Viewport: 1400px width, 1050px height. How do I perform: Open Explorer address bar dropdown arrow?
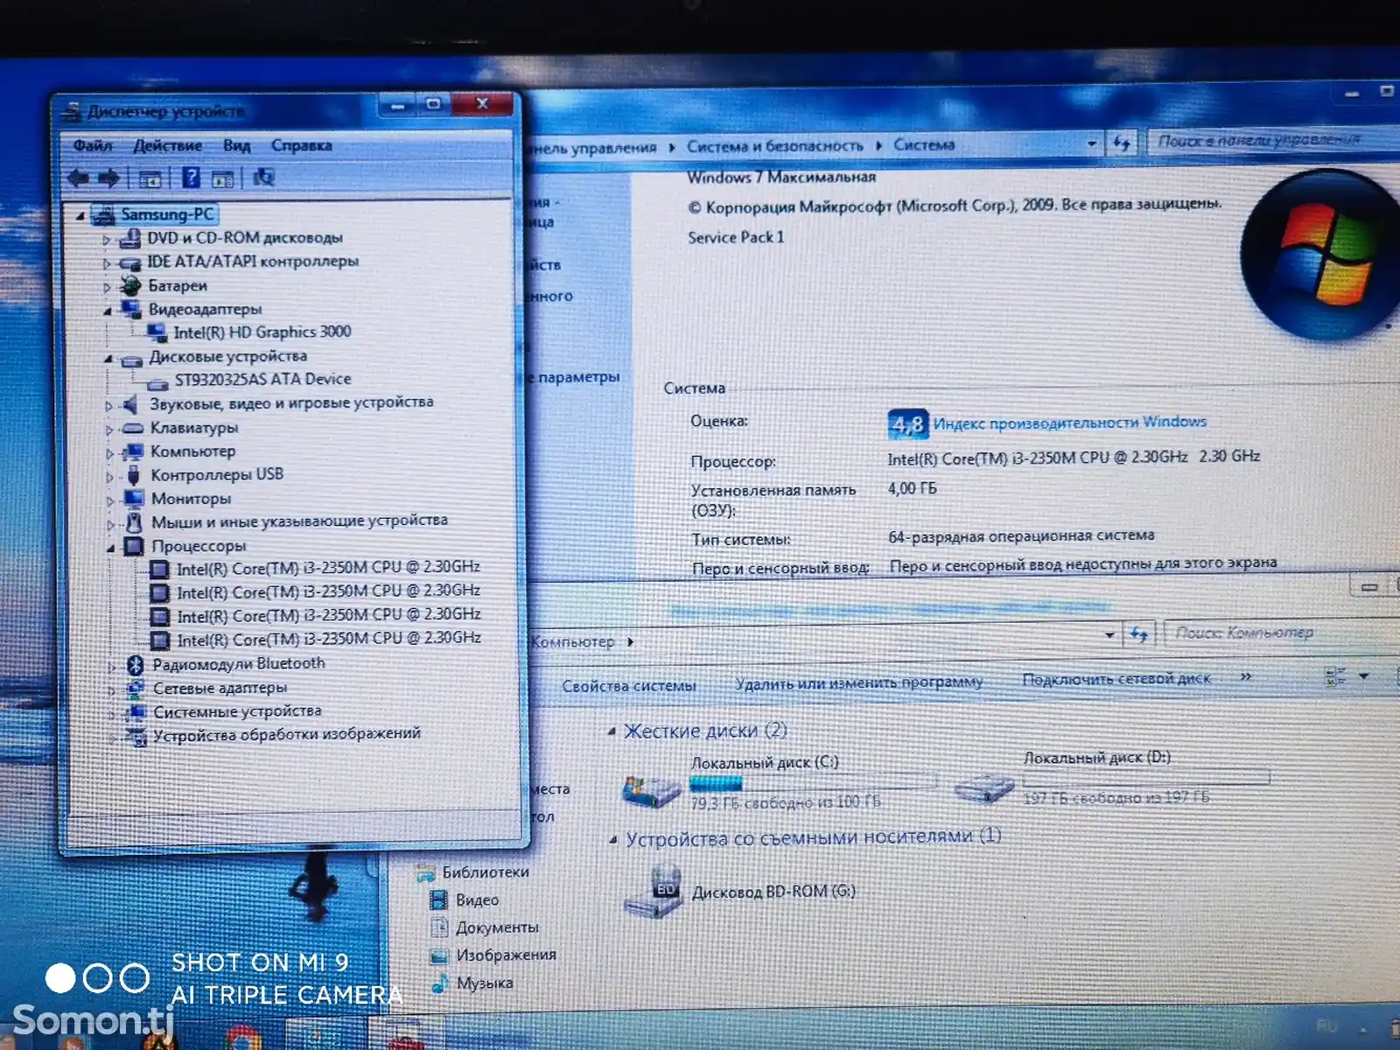[1109, 634]
